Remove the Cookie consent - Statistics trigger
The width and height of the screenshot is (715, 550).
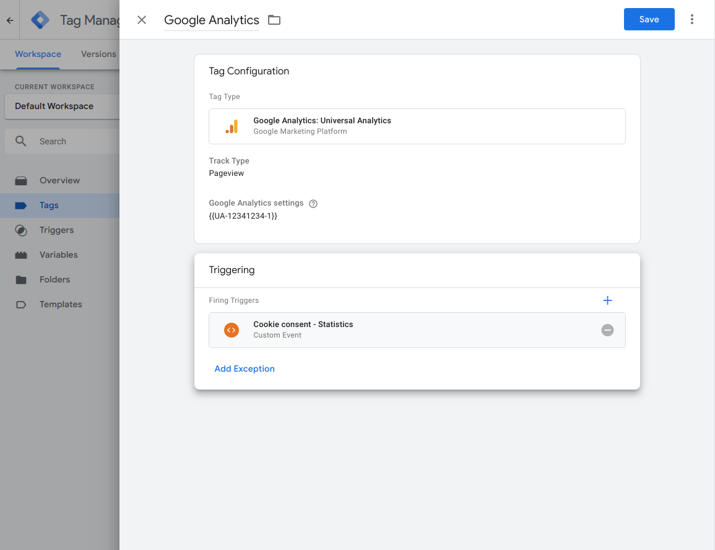[607, 330]
